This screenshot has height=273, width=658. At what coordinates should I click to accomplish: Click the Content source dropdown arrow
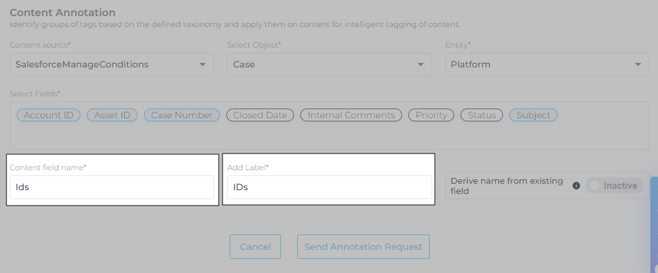click(203, 64)
